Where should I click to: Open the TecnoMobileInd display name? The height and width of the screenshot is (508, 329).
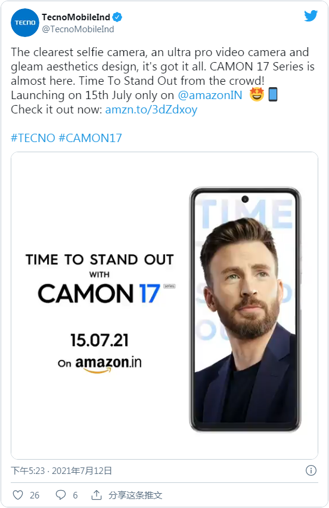point(76,17)
